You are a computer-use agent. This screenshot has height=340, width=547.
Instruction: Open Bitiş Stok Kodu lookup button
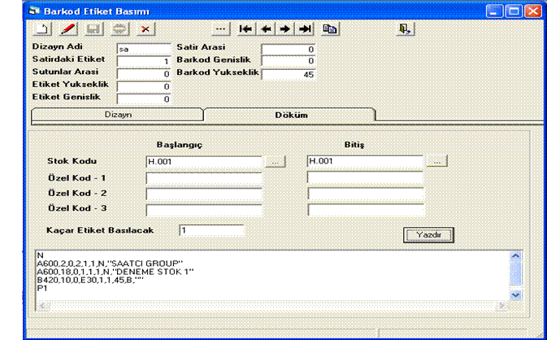tap(437, 162)
